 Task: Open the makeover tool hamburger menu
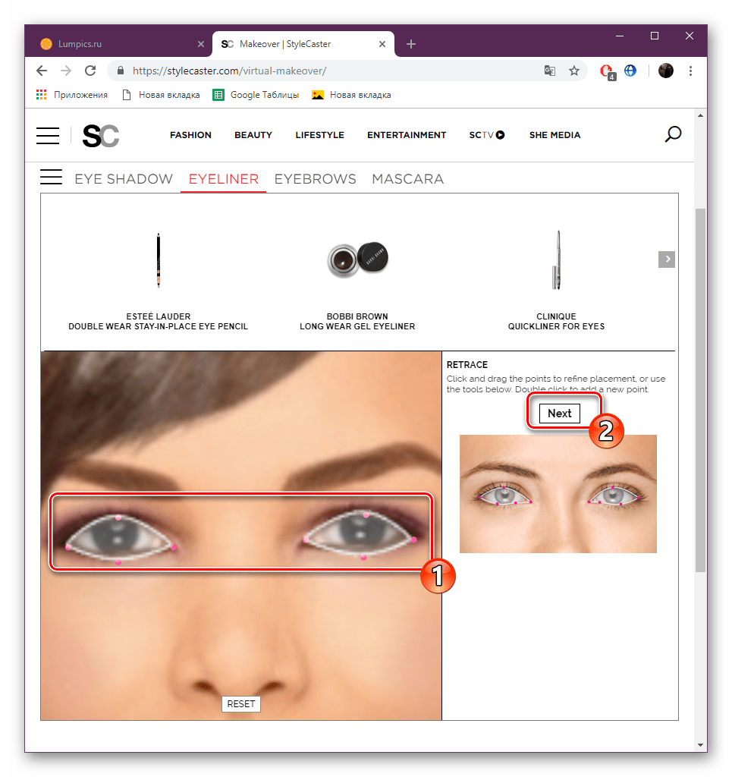coord(51,177)
